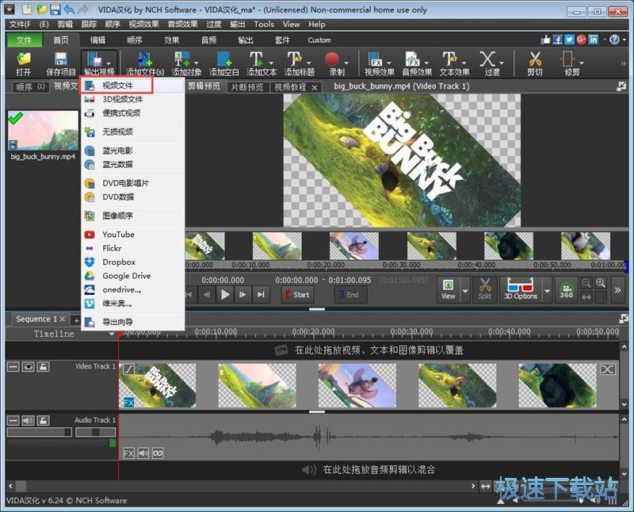Open 360 video button
Image resolution: width=634 pixels, height=512 pixels.
[566, 289]
